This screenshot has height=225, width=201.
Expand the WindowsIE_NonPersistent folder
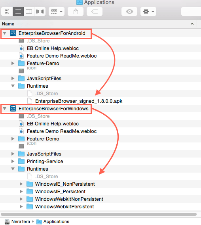[x=21, y=184]
